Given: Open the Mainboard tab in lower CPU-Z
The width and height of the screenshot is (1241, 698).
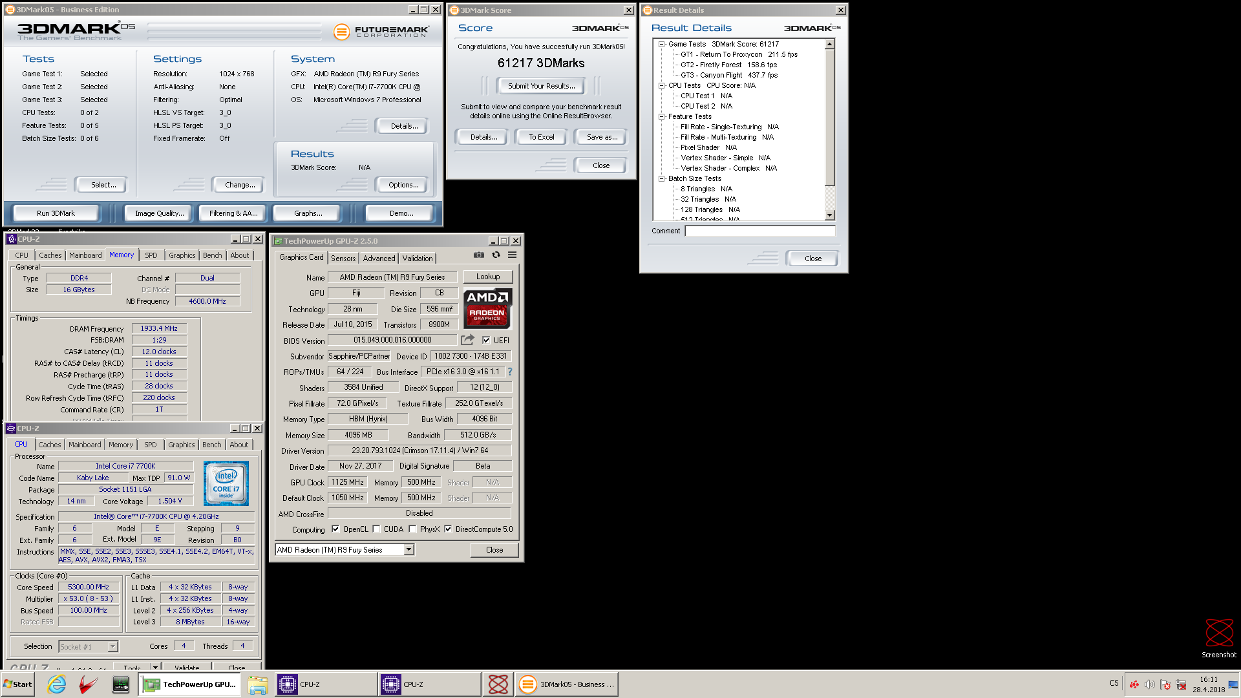Looking at the screenshot, I should pos(85,445).
